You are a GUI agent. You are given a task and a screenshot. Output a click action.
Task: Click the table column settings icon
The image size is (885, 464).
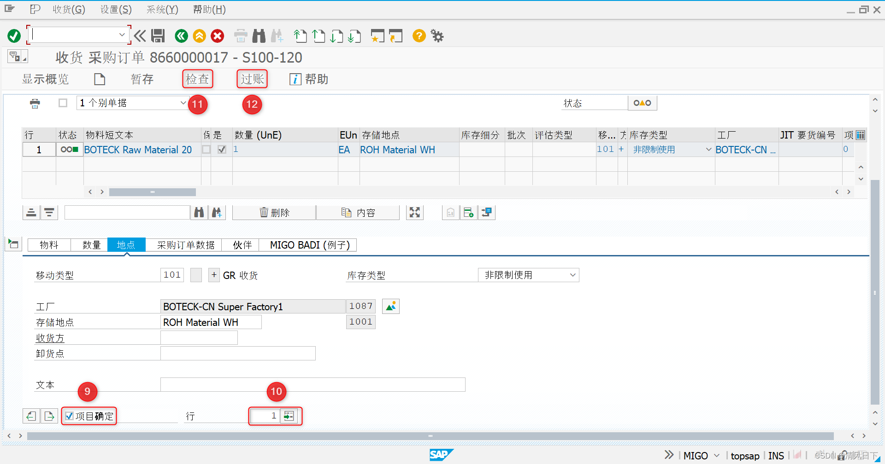coord(861,135)
